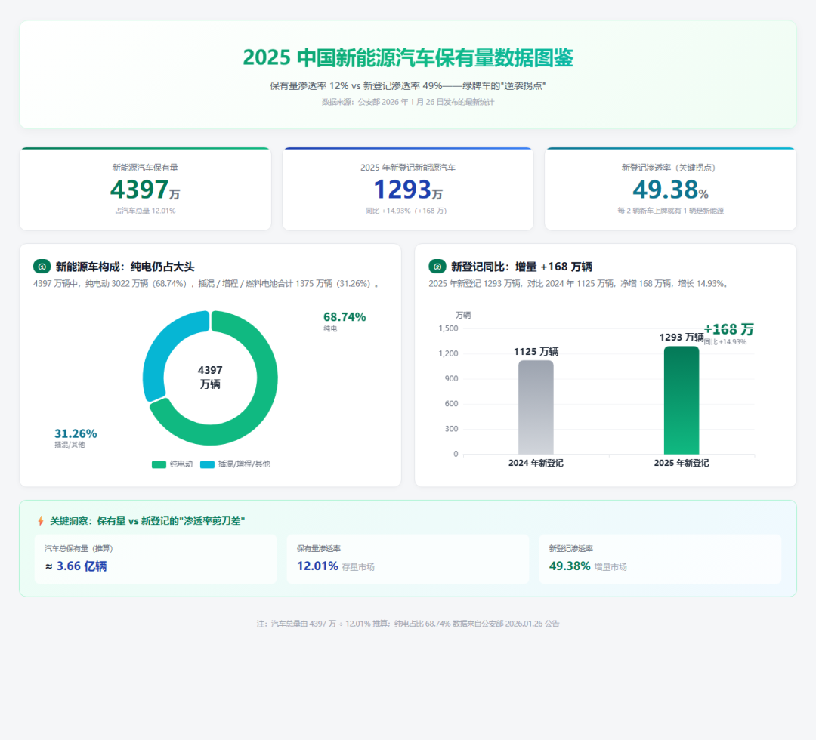Viewport: 816px width, 740px height.
Task: Select the 保有量渗透率 12.01% tile
Action: point(408,559)
